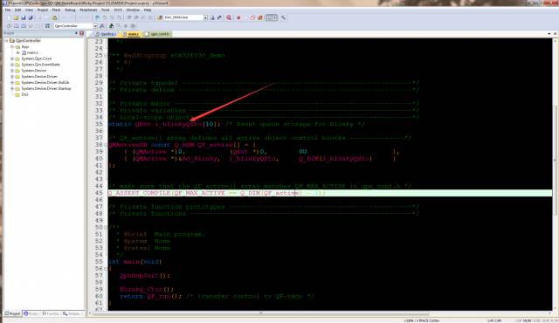Screen dimensions: 559x323
Task: Click the Find in Files icon left of the search box
Action: pyautogui.click(x=159, y=17)
